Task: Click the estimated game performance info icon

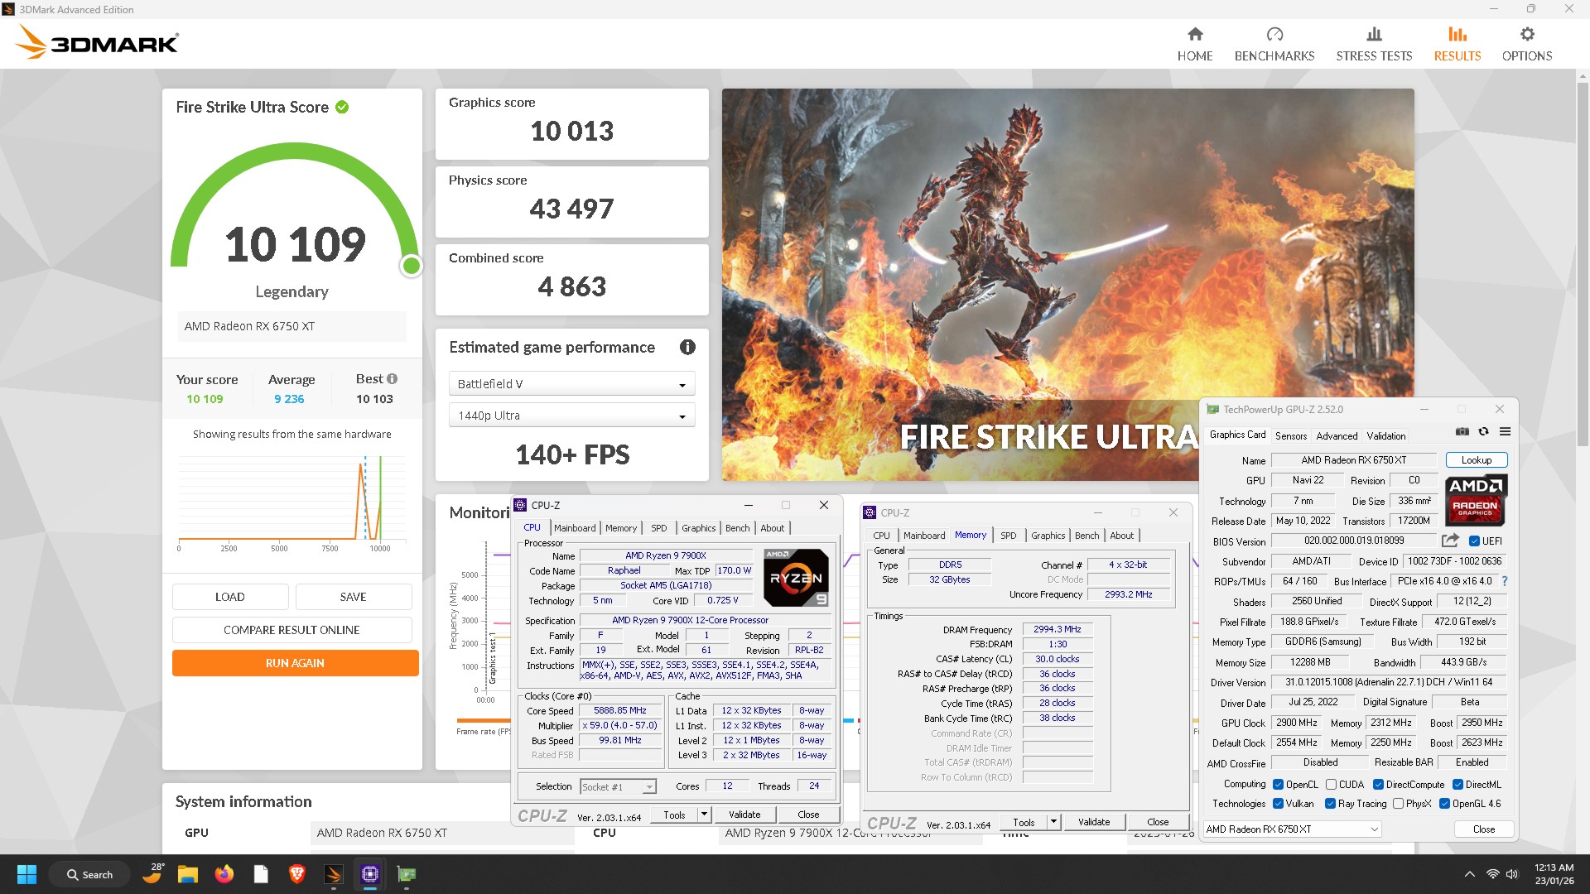Action: (687, 347)
